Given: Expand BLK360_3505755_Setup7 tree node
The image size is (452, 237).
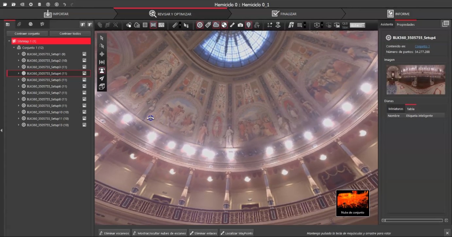Looking at the screenshot, I should click(x=19, y=93).
